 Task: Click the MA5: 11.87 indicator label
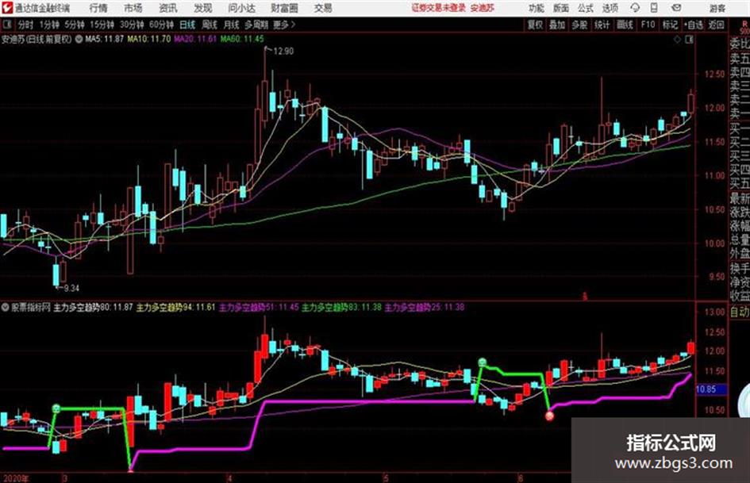point(104,39)
